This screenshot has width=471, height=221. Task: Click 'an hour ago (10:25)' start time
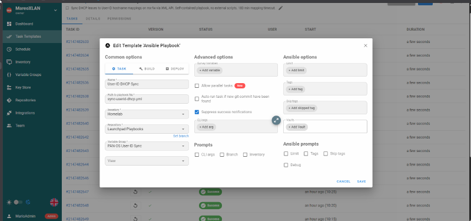tap(320, 192)
